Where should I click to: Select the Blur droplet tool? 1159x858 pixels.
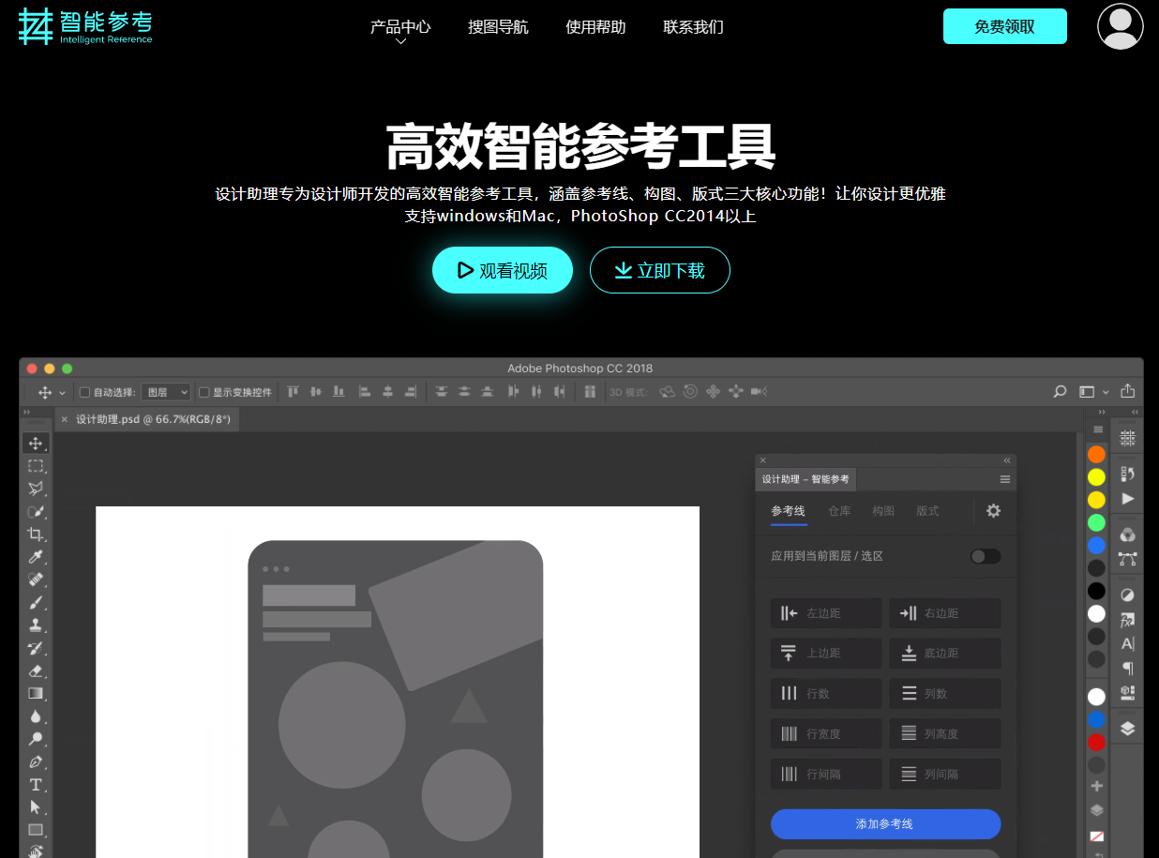coord(36,716)
